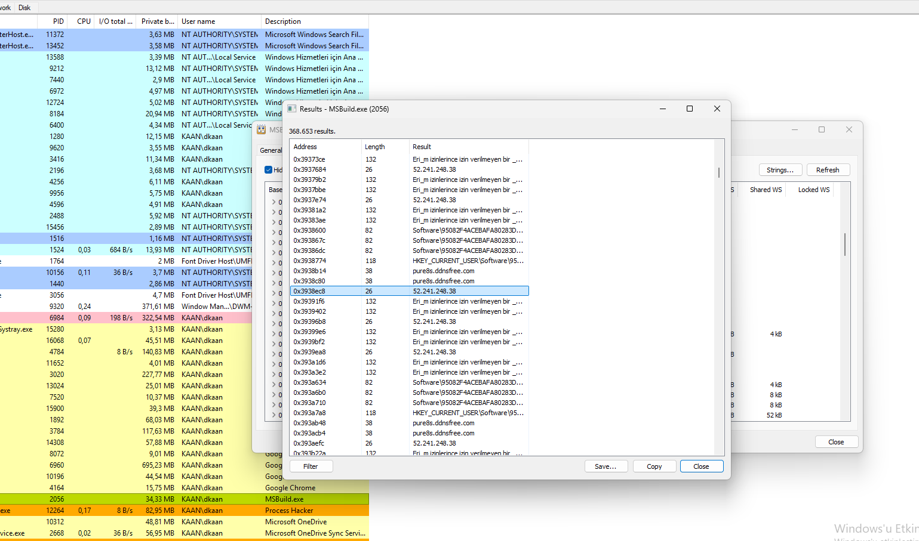Click the Copy button in Results window
Image resolution: width=919 pixels, height=541 pixels.
click(x=654, y=466)
